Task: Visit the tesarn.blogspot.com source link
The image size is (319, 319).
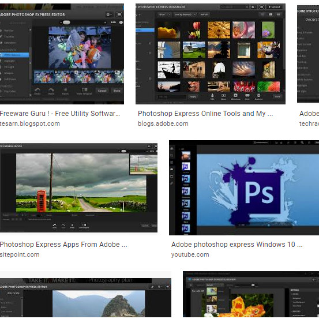Action: (x=29, y=123)
